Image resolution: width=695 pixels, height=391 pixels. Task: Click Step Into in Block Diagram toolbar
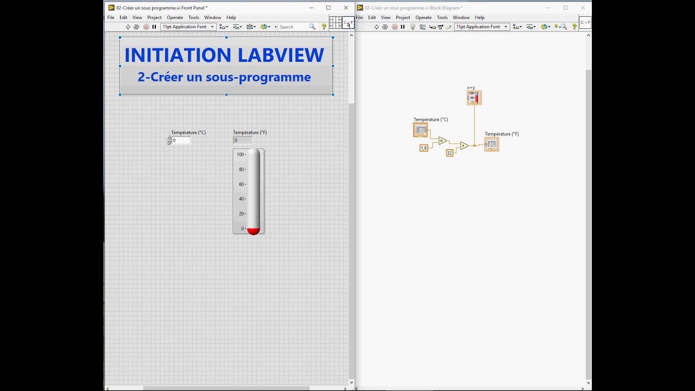432,27
